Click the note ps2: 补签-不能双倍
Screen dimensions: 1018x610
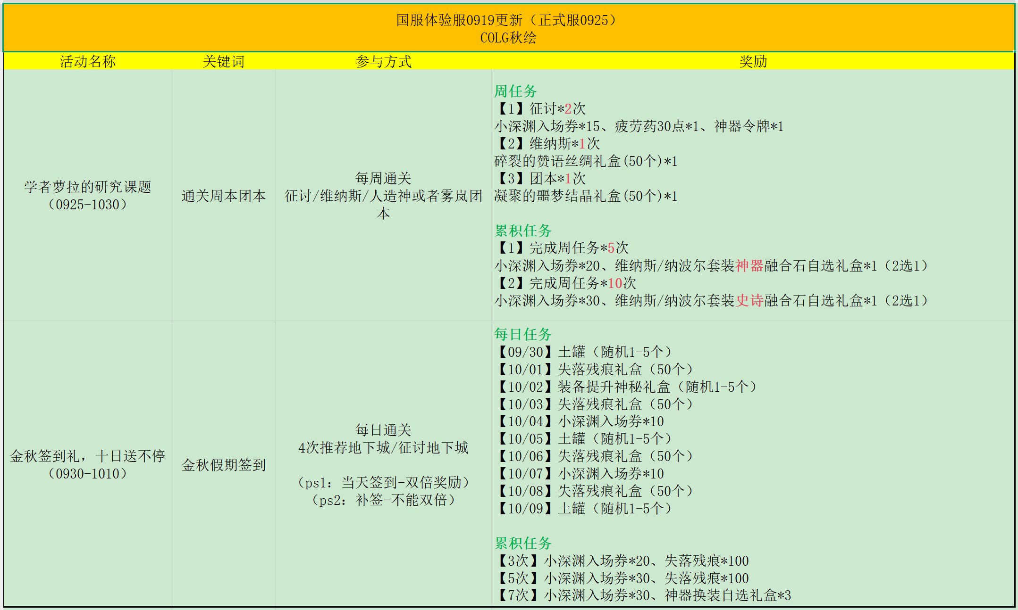click(x=383, y=500)
